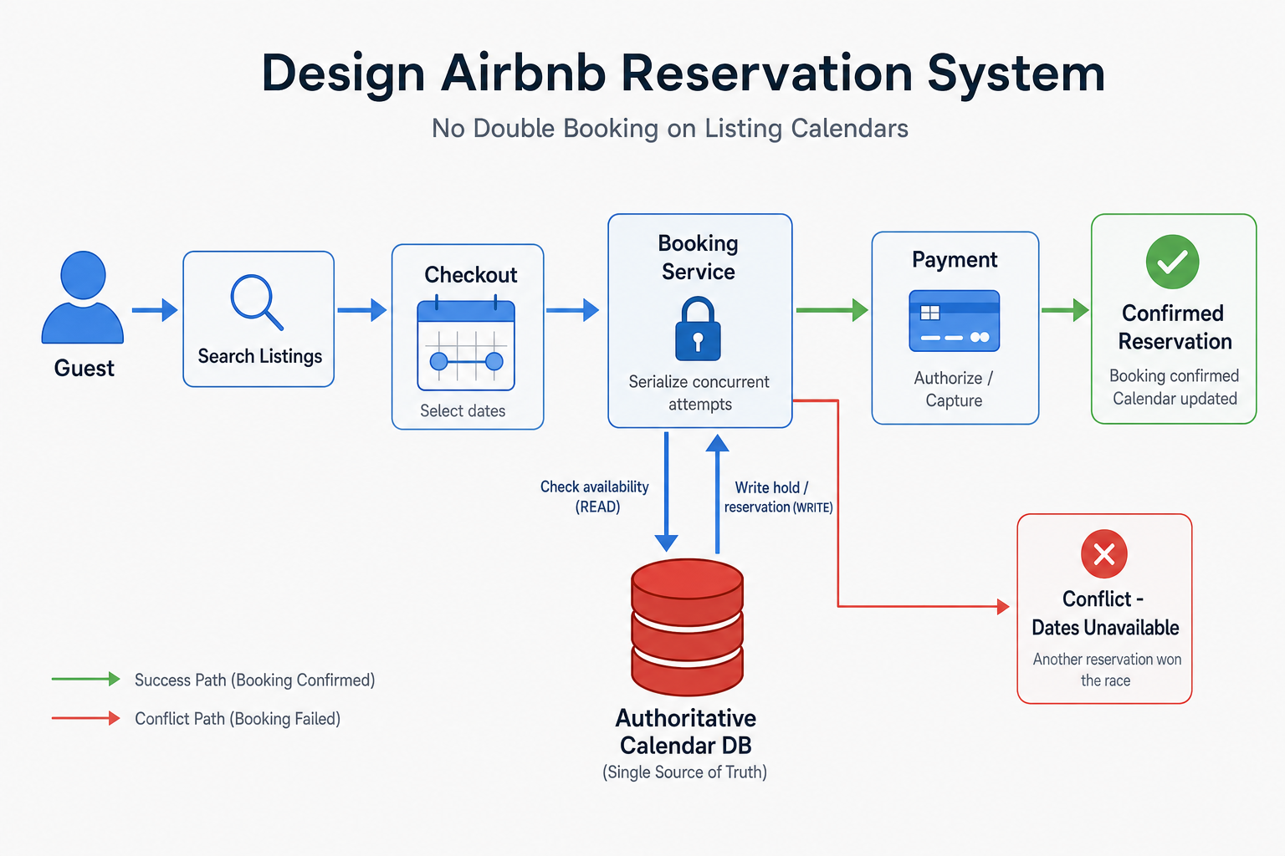Click the Guest label text
This screenshot has height=856, width=1285.
click(x=84, y=369)
